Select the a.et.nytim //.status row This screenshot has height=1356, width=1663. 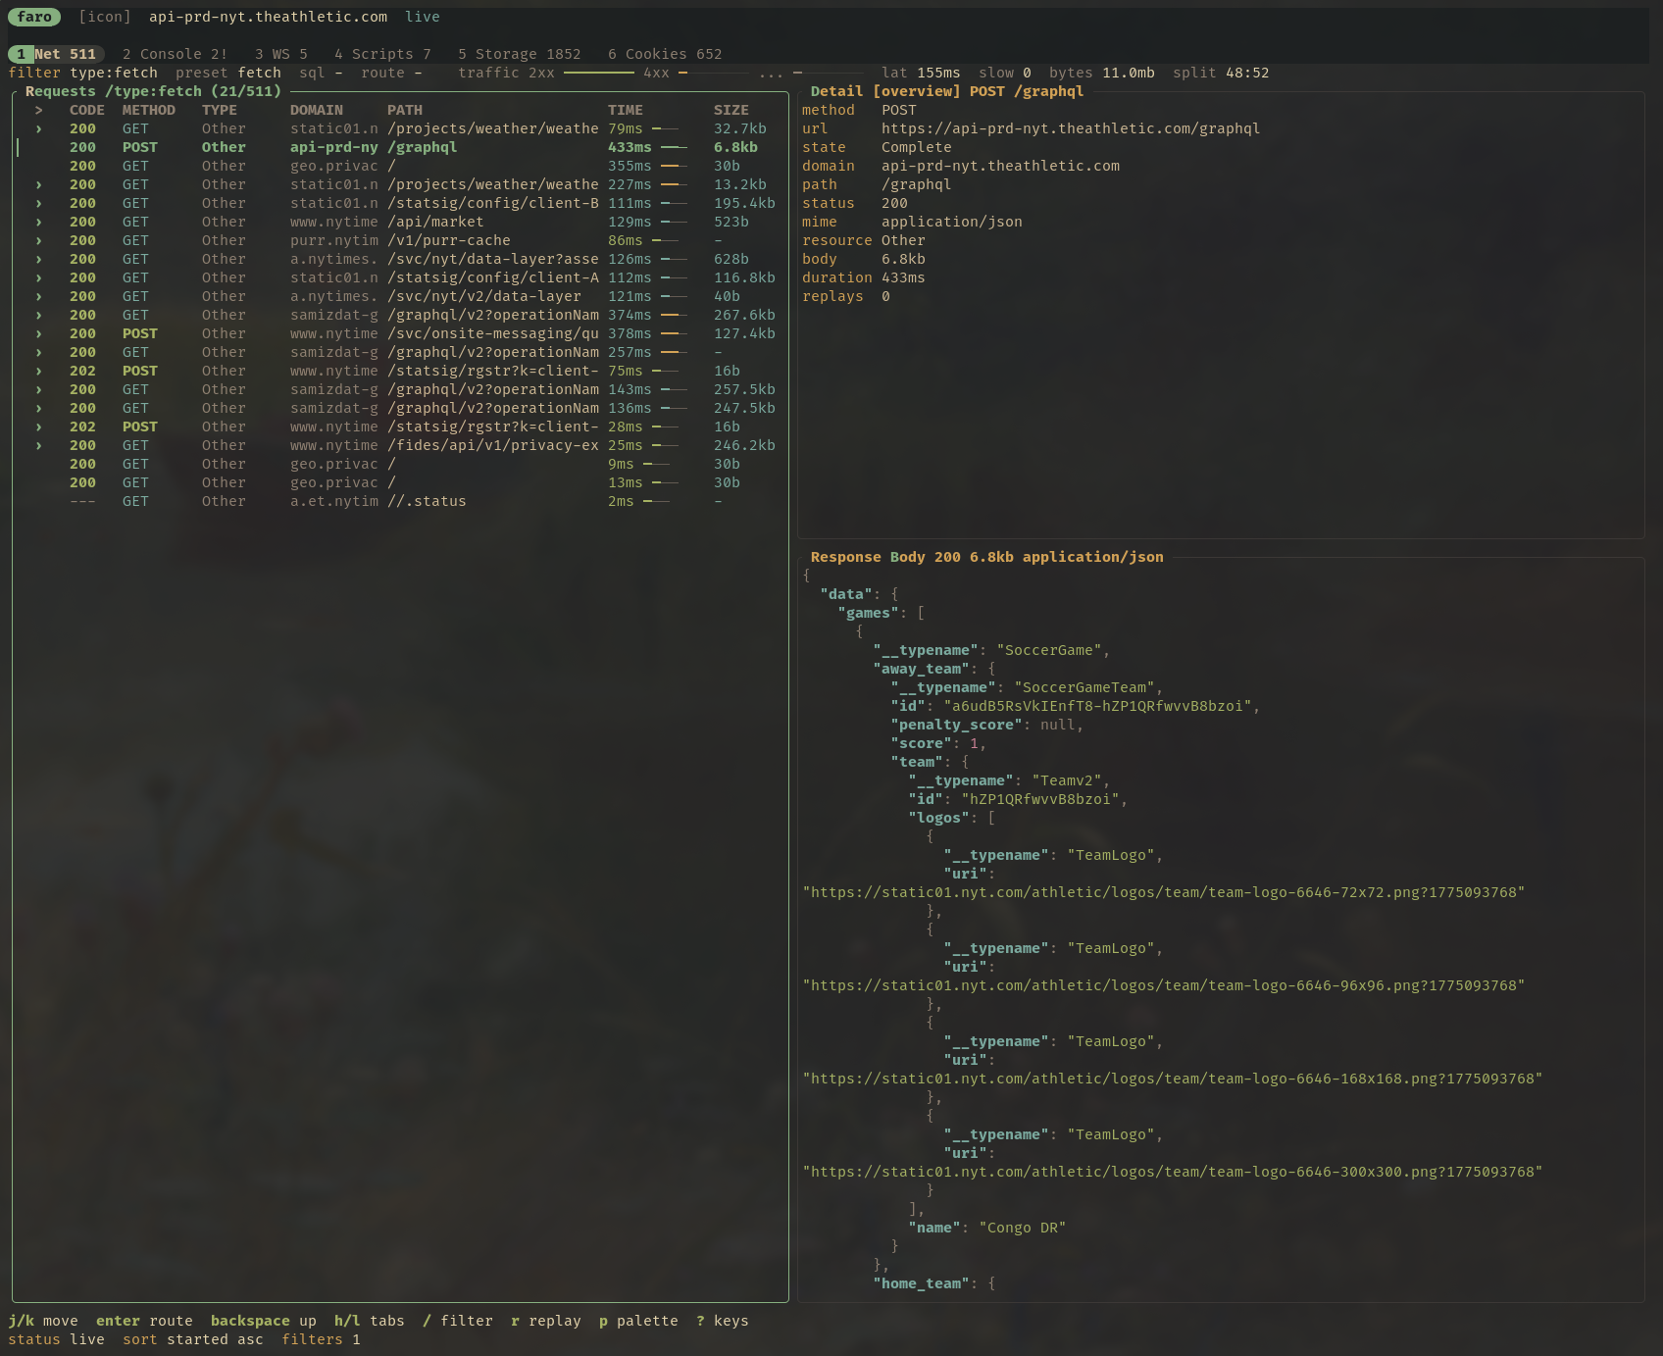[401, 501]
